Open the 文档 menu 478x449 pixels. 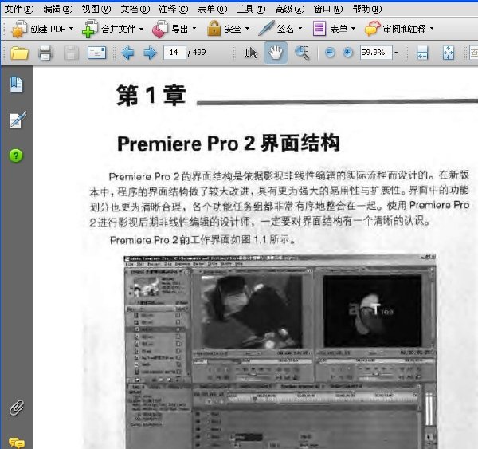point(135,9)
